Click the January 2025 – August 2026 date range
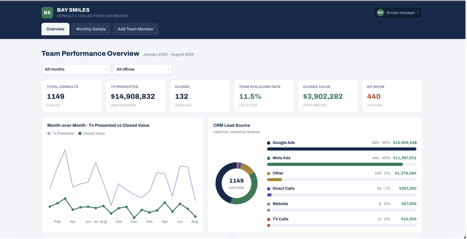Screen dimensions: 467x239 (x=169, y=54)
